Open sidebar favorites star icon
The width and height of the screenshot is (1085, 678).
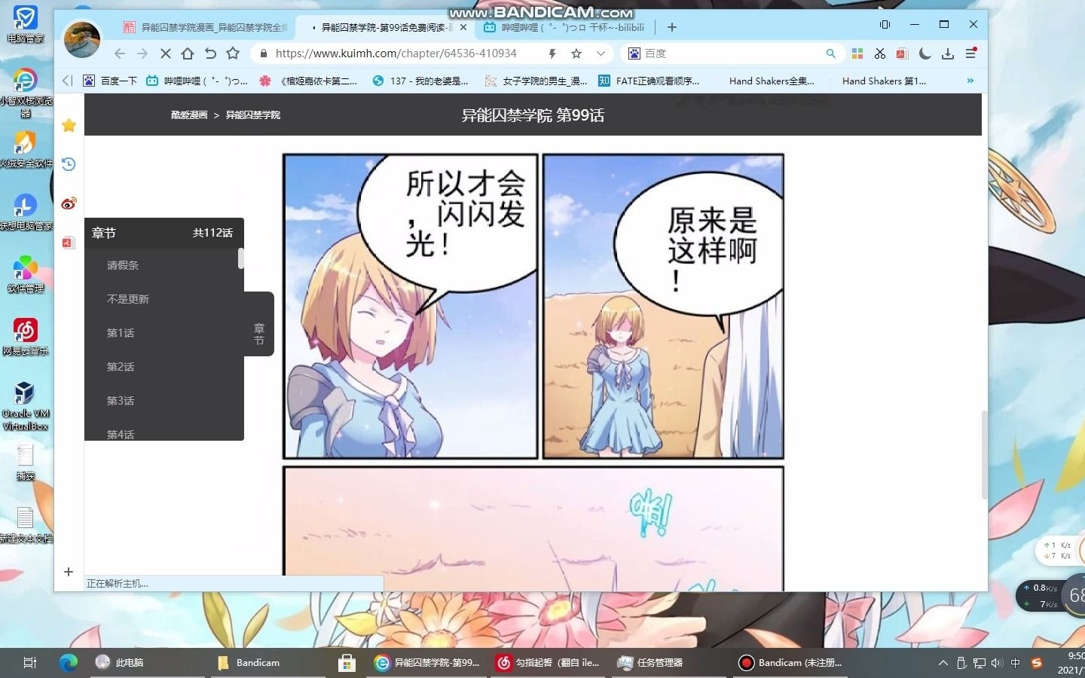(69, 125)
